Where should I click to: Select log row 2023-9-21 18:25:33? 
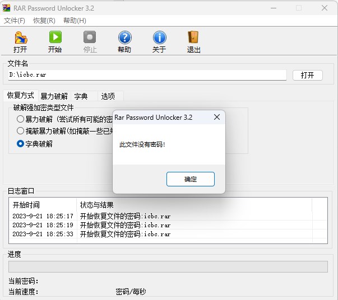(168, 234)
